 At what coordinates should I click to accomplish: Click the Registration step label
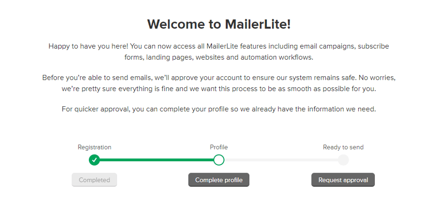[x=95, y=147]
